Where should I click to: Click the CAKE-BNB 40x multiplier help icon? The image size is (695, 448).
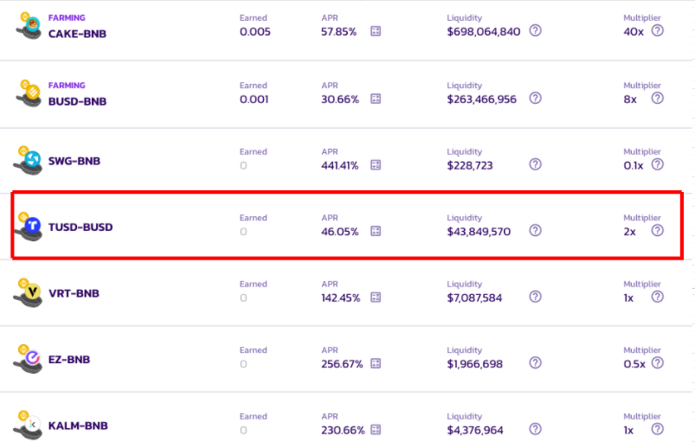657,31
